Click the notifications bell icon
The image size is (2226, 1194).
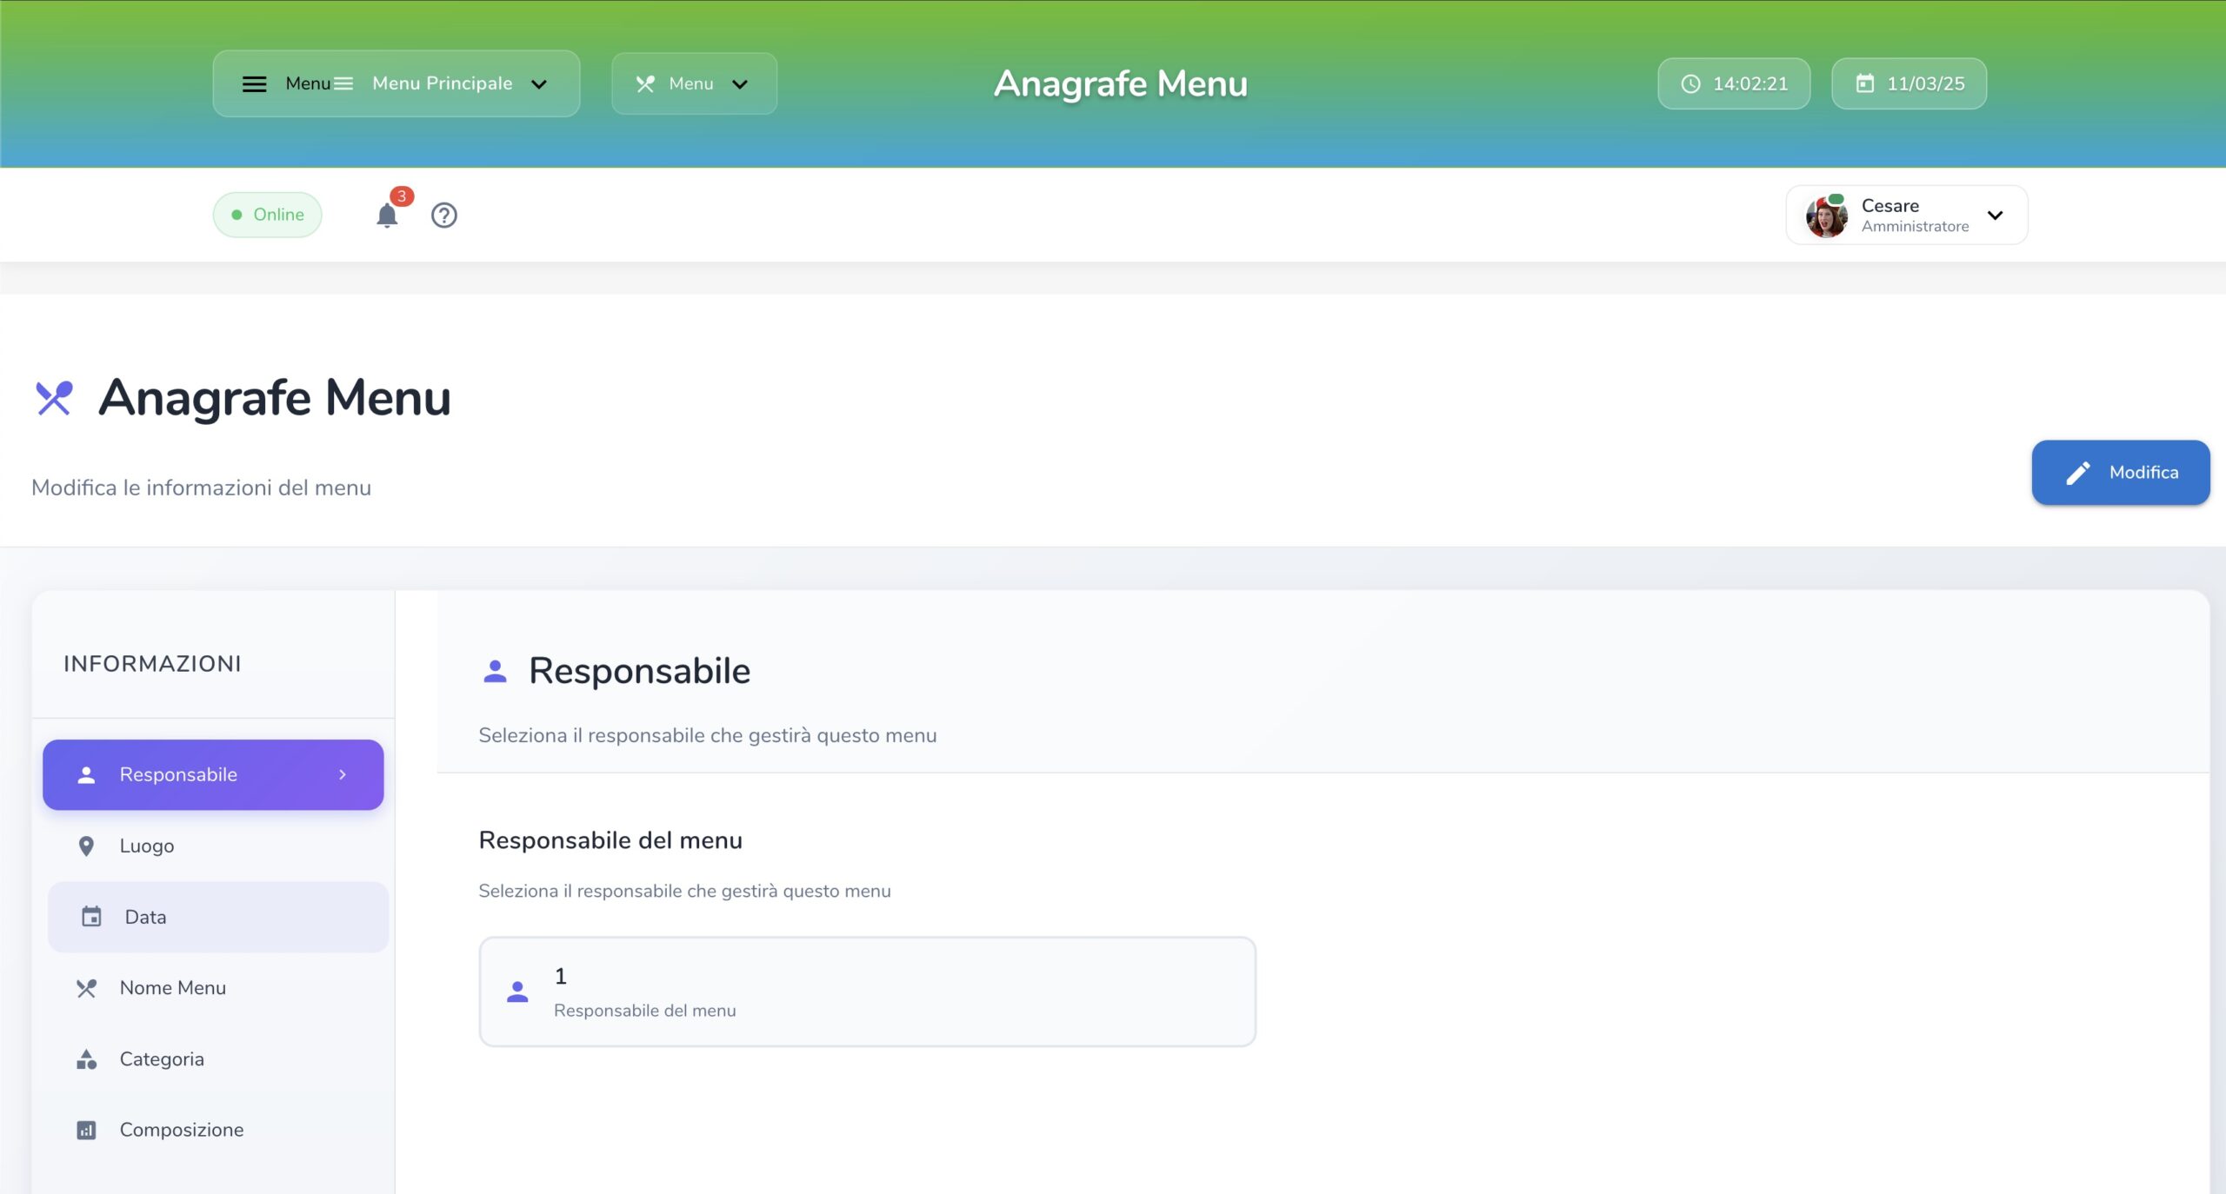(x=387, y=215)
